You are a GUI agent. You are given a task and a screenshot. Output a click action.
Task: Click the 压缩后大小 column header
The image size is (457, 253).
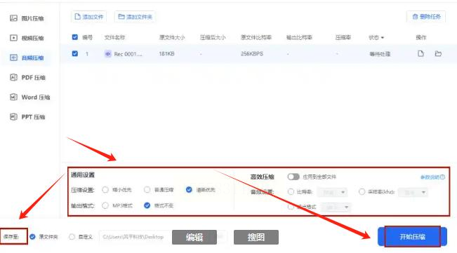click(x=213, y=38)
